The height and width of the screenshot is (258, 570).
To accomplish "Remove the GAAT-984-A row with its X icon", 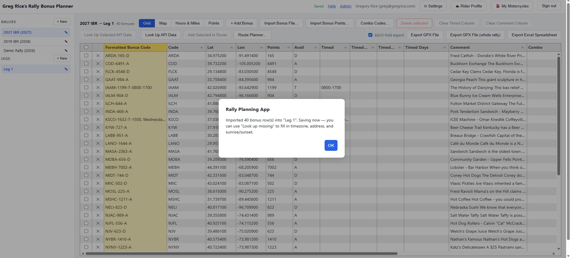I will 98,80.
